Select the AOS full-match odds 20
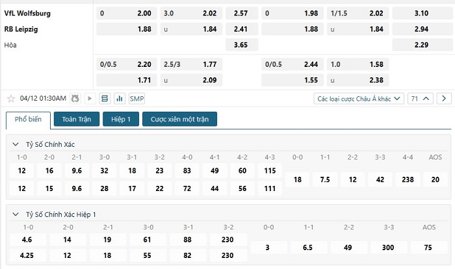455x269 pixels. tap(435, 179)
